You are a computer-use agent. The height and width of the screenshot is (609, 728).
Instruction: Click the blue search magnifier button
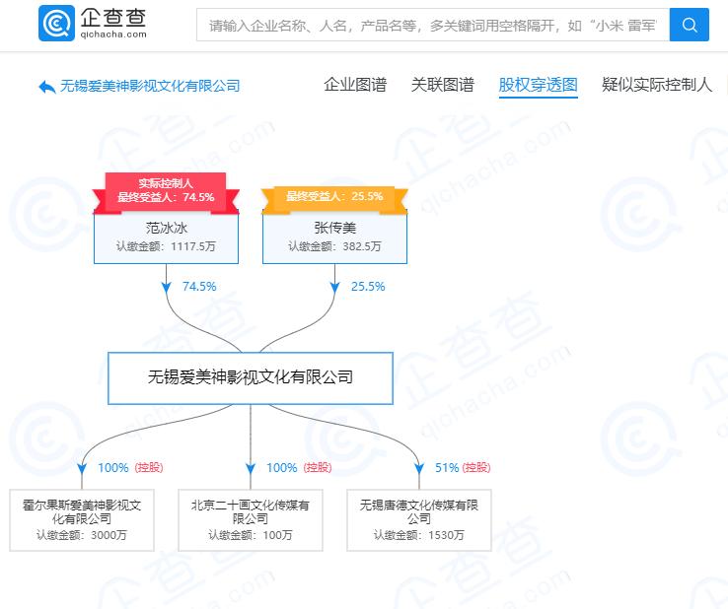[x=689, y=25]
